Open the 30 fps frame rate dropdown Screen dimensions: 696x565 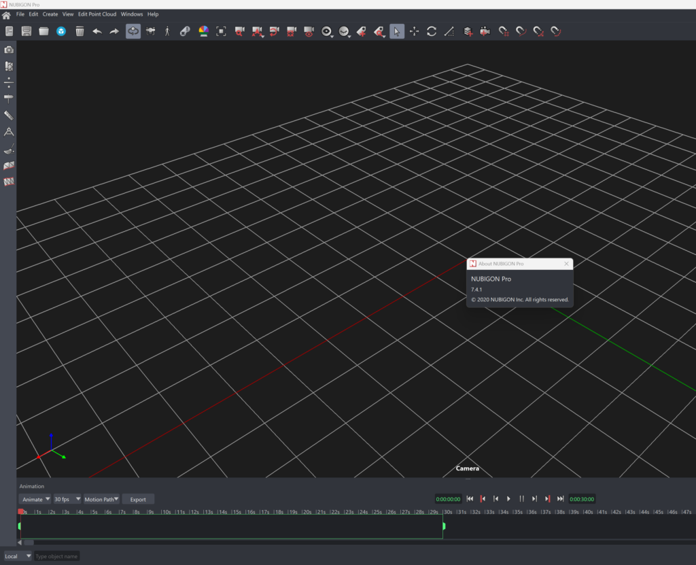click(x=67, y=499)
